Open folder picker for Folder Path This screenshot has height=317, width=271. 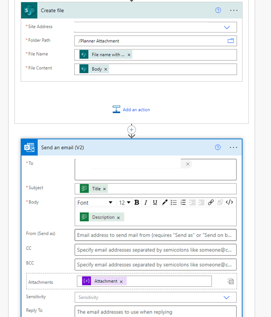231,41
